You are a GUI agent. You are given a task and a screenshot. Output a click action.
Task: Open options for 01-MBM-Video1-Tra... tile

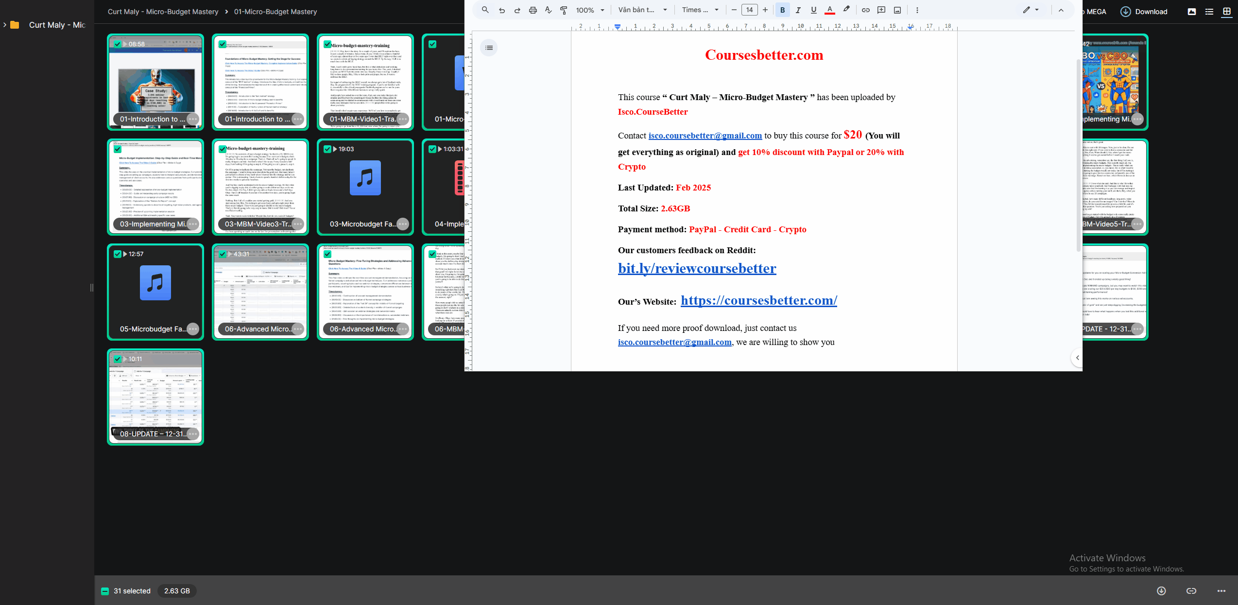coord(403,119)
